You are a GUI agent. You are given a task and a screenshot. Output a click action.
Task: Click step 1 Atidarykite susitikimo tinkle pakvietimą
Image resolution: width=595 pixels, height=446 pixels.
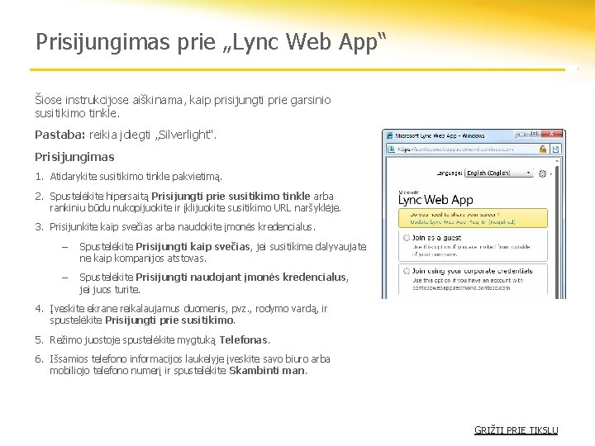pos(136,177)
